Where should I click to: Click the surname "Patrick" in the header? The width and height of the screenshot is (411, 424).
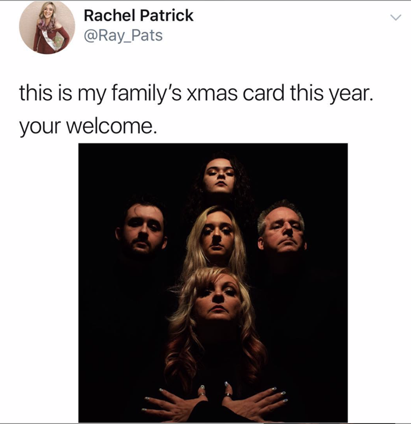point(166,15)
